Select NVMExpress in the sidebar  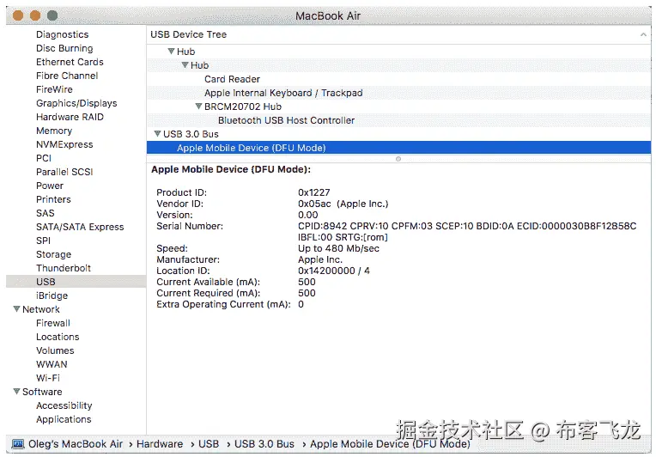click(64, 144)
